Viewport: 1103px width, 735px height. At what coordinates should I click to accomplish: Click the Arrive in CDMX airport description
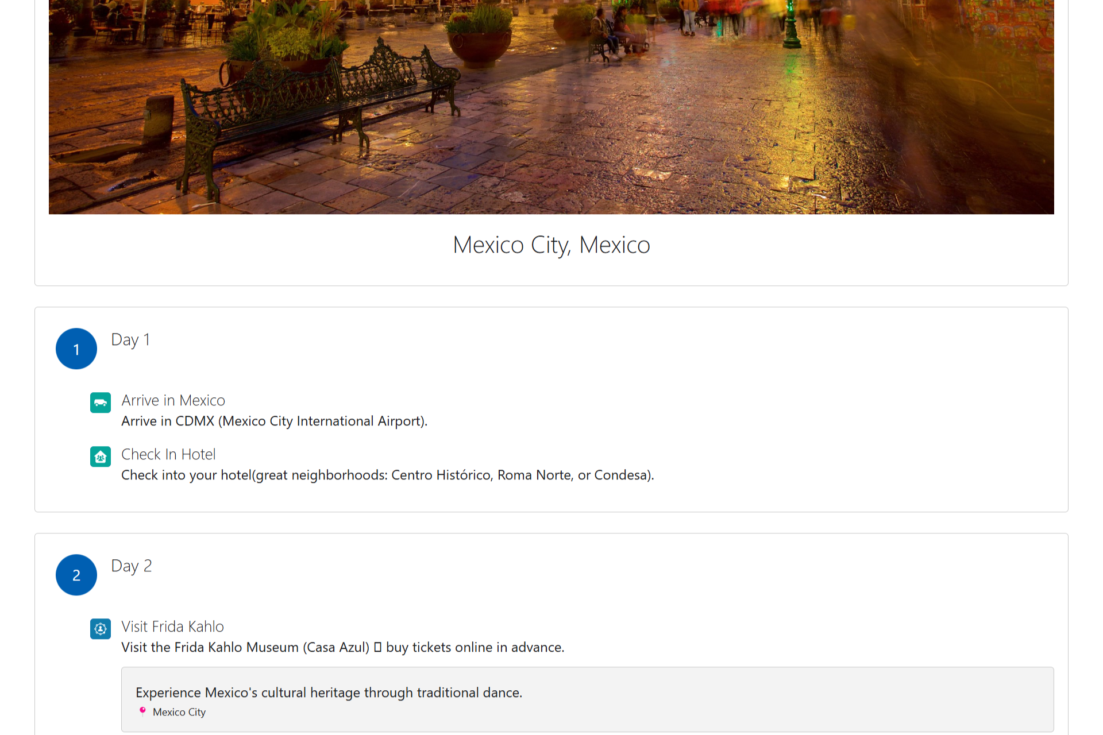tap(274, 421)
